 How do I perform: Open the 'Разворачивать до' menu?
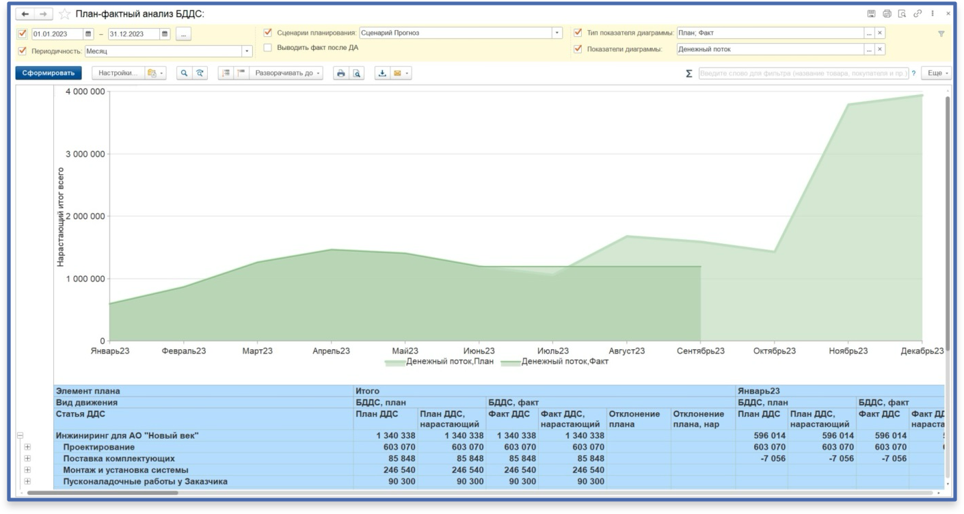[x=288, y=73]
